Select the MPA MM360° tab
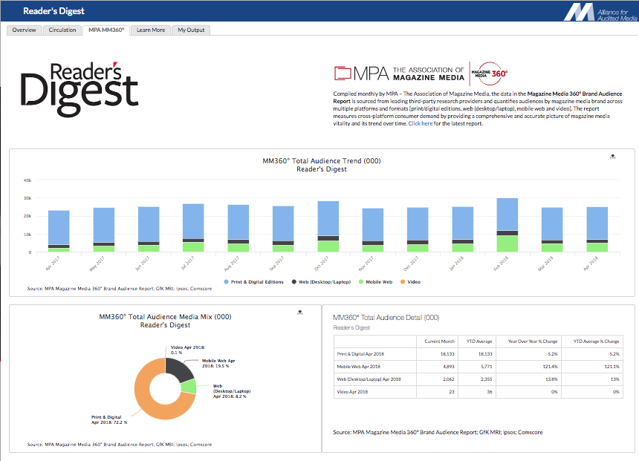Image resolution: width=639 pixels, height=461 pixels. pyautogui.click(x=106, y=30)
